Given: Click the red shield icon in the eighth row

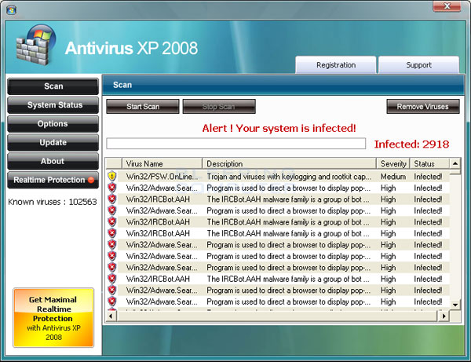Looking at the screenshot, I should click(112, 256).
